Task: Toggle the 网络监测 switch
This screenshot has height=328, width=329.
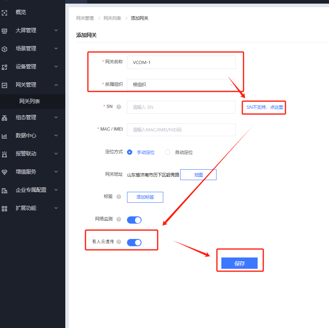Action: click(x=134, y=220)
